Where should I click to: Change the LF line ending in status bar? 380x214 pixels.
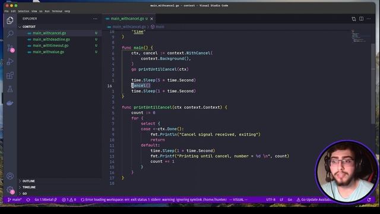click(281, 200)
